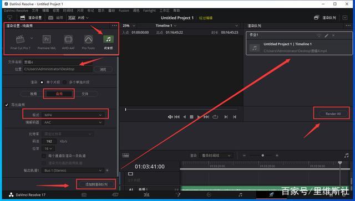Viewport: 355px width, 201px height.
Task: Toggle loop playback in the viewer
Action: (x=215, y=117)
